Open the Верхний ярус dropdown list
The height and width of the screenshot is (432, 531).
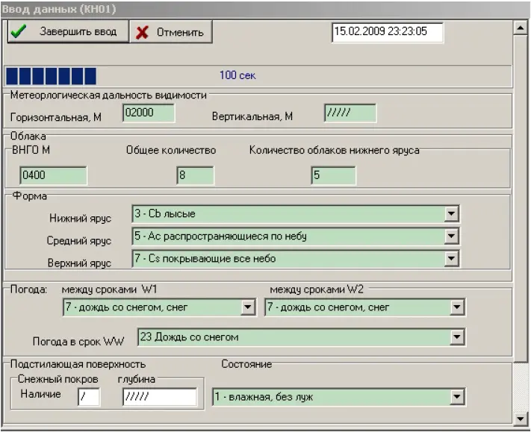click(x=451, y=259)
